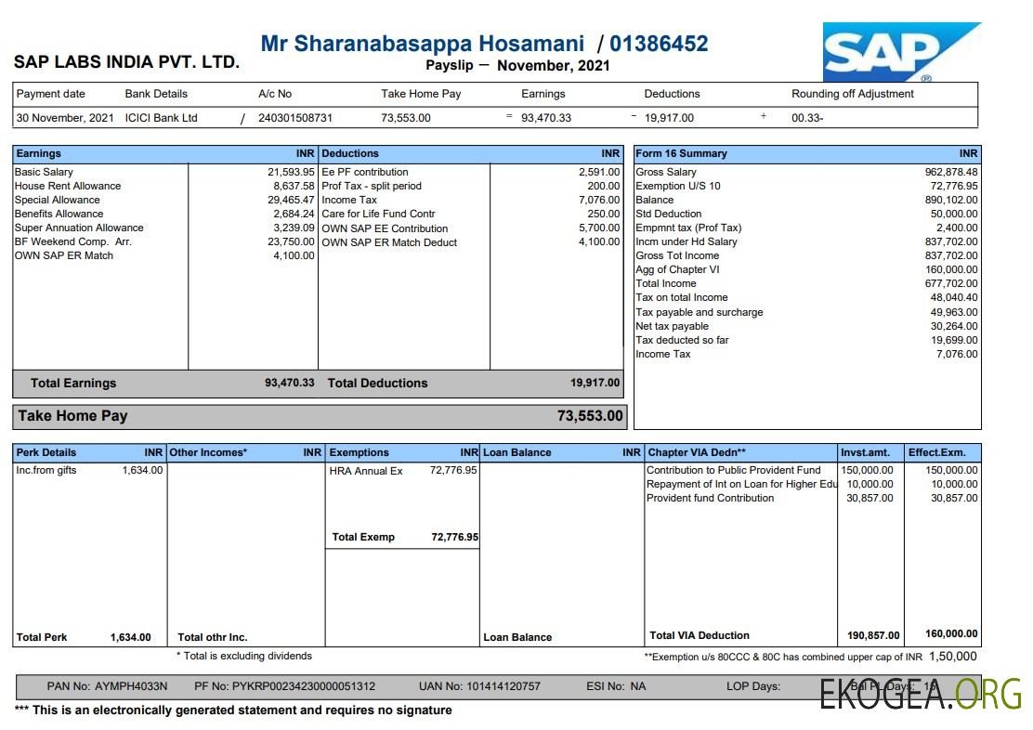Click Ee PF contribution amount 2,591.00
Image resolution: width=1033 pixels, height=730 pixels.
599,172
